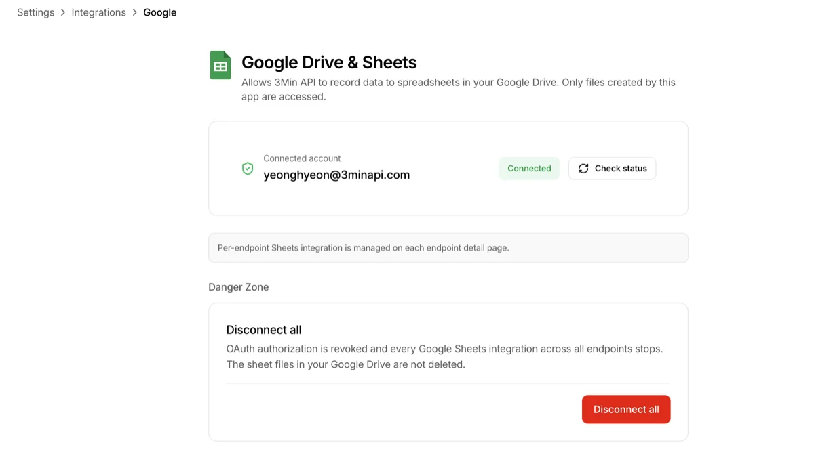Image resolution: width=814 pixels, height=468 pixels.
Task: Select the email yeonghyeon@3minapi.com
Action: [x=336, y=175]
